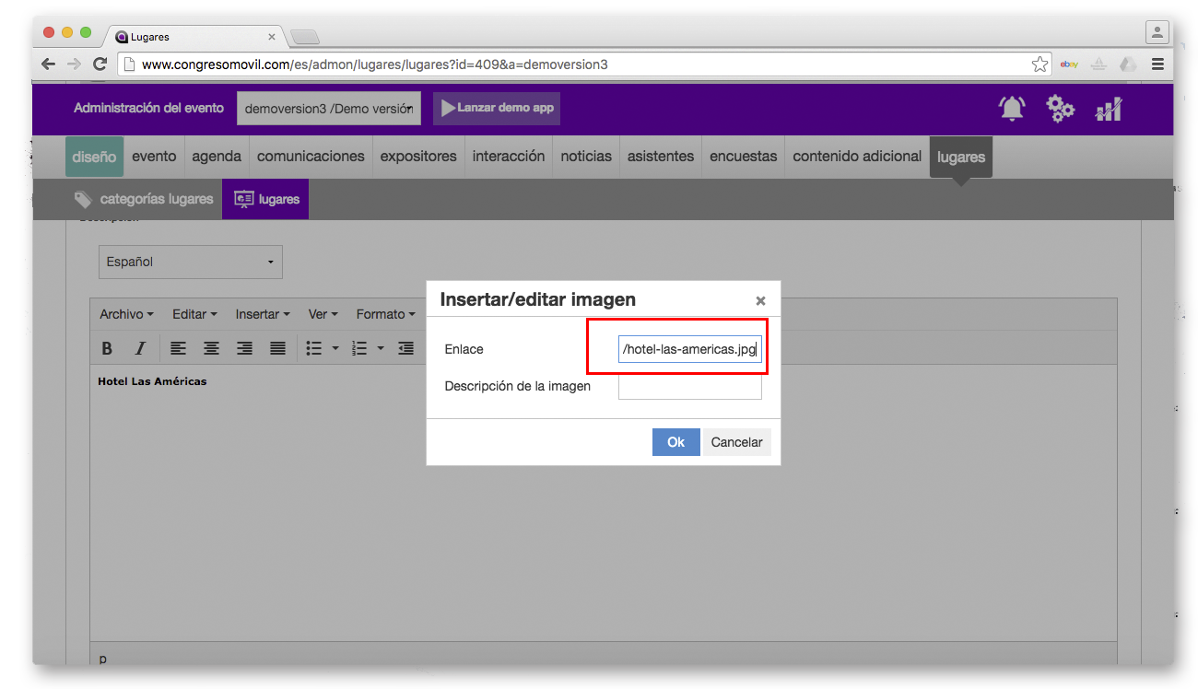Click the Administración del evento label
The image size is (1198, 689).
coord(148,108)
